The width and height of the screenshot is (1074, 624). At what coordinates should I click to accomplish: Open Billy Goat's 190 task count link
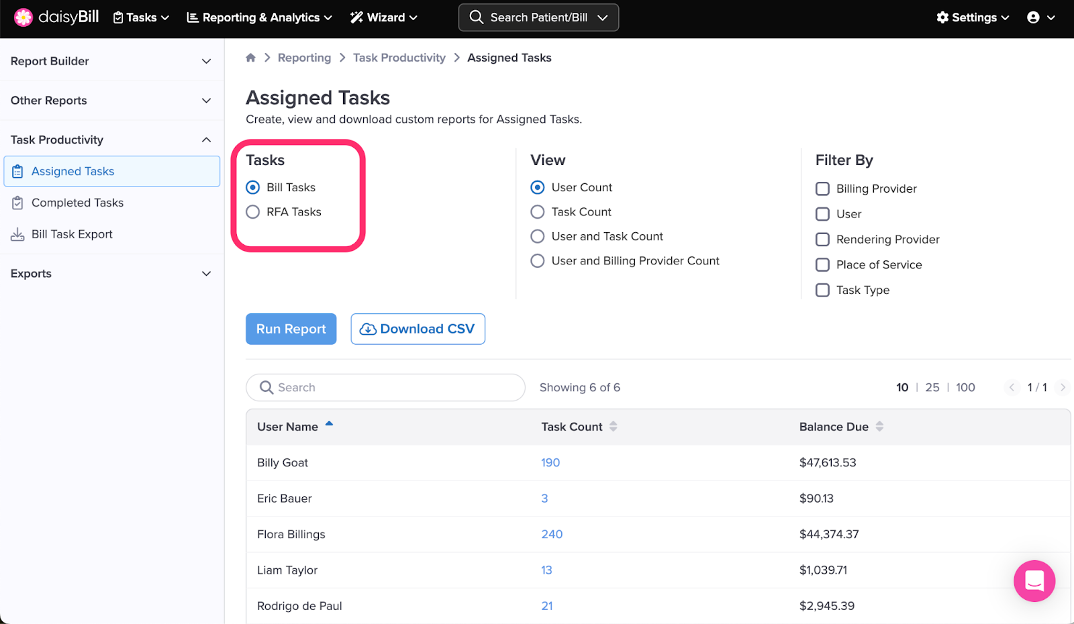(x=550, y=462)
